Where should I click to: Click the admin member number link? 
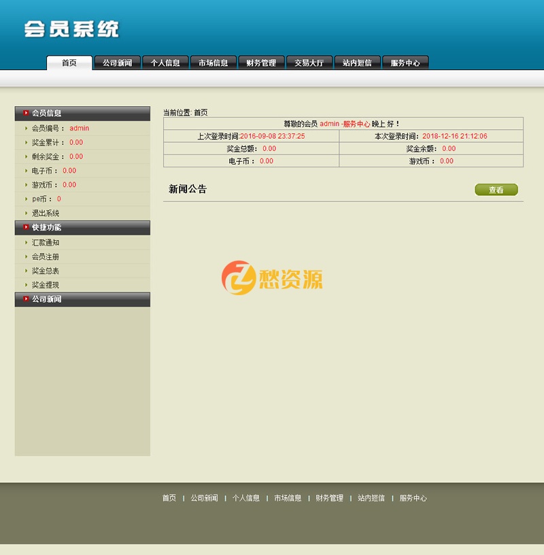point(79,128)
